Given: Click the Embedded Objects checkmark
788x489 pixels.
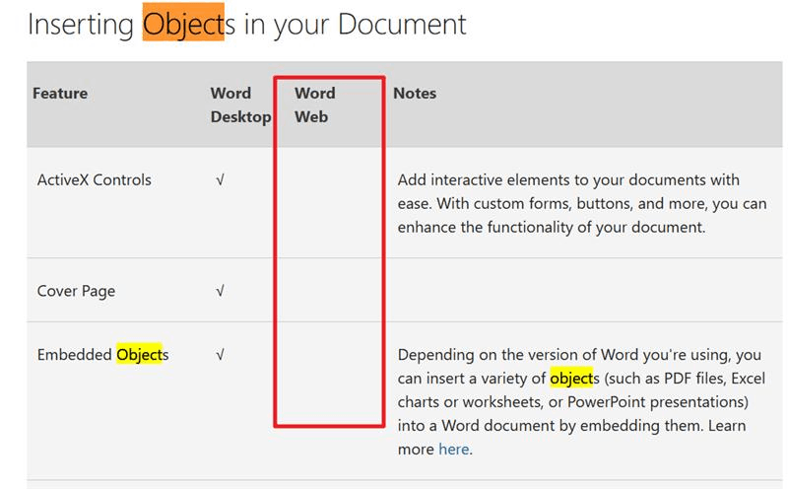Looking at the screenshot, I should (x=220, y=355).
